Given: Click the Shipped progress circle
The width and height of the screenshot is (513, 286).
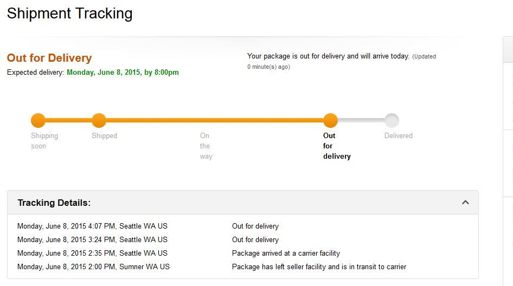Looking at the screenshot, I should [99, 120].
